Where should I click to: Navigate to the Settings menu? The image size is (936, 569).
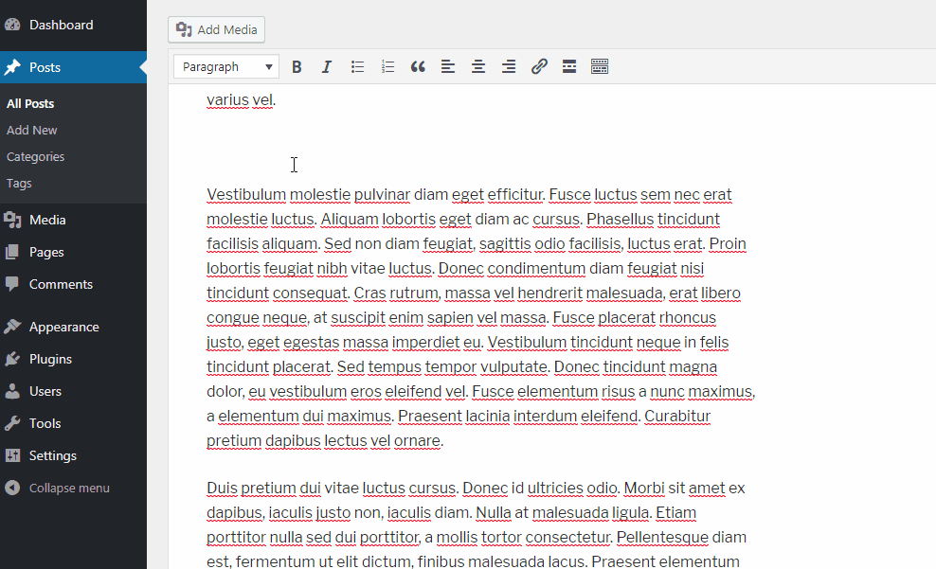coord(53,456)
